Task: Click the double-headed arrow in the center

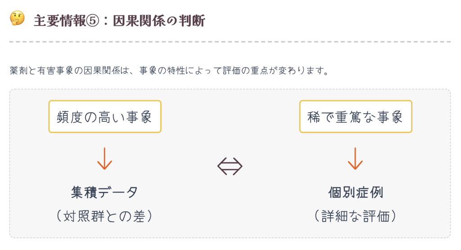Action: [x=230, y=167]
